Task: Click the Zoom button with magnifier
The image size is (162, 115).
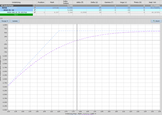Action: pyautogui.click(x=156, y=21)
